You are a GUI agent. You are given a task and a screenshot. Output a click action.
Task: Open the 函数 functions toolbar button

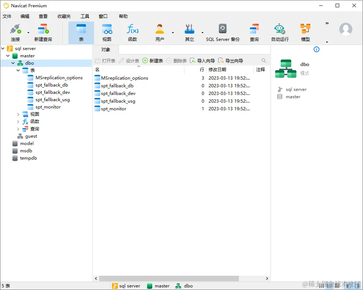point(132,33)
